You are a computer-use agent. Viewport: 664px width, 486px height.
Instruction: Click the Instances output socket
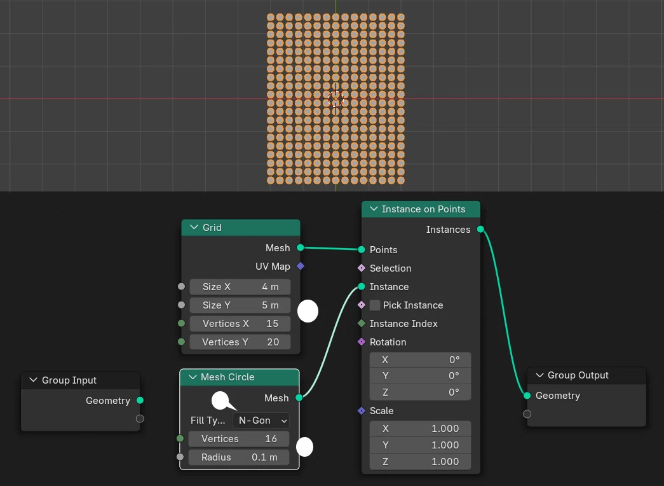tap(480, 230)
